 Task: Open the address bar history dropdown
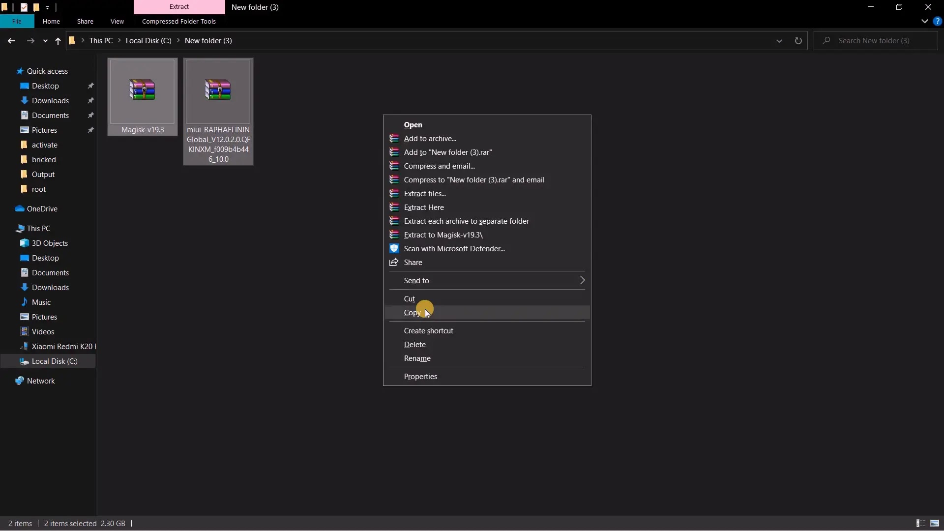pyautogui.click(x=779, y=41)
